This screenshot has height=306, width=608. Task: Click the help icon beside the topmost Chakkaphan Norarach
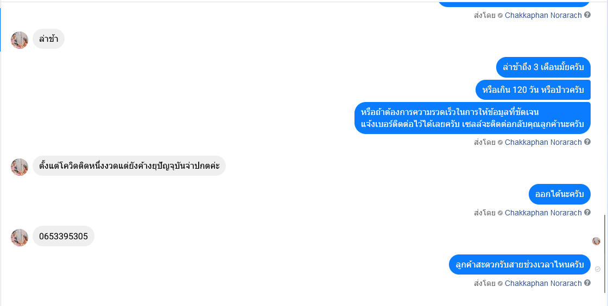tap(587, 15)
